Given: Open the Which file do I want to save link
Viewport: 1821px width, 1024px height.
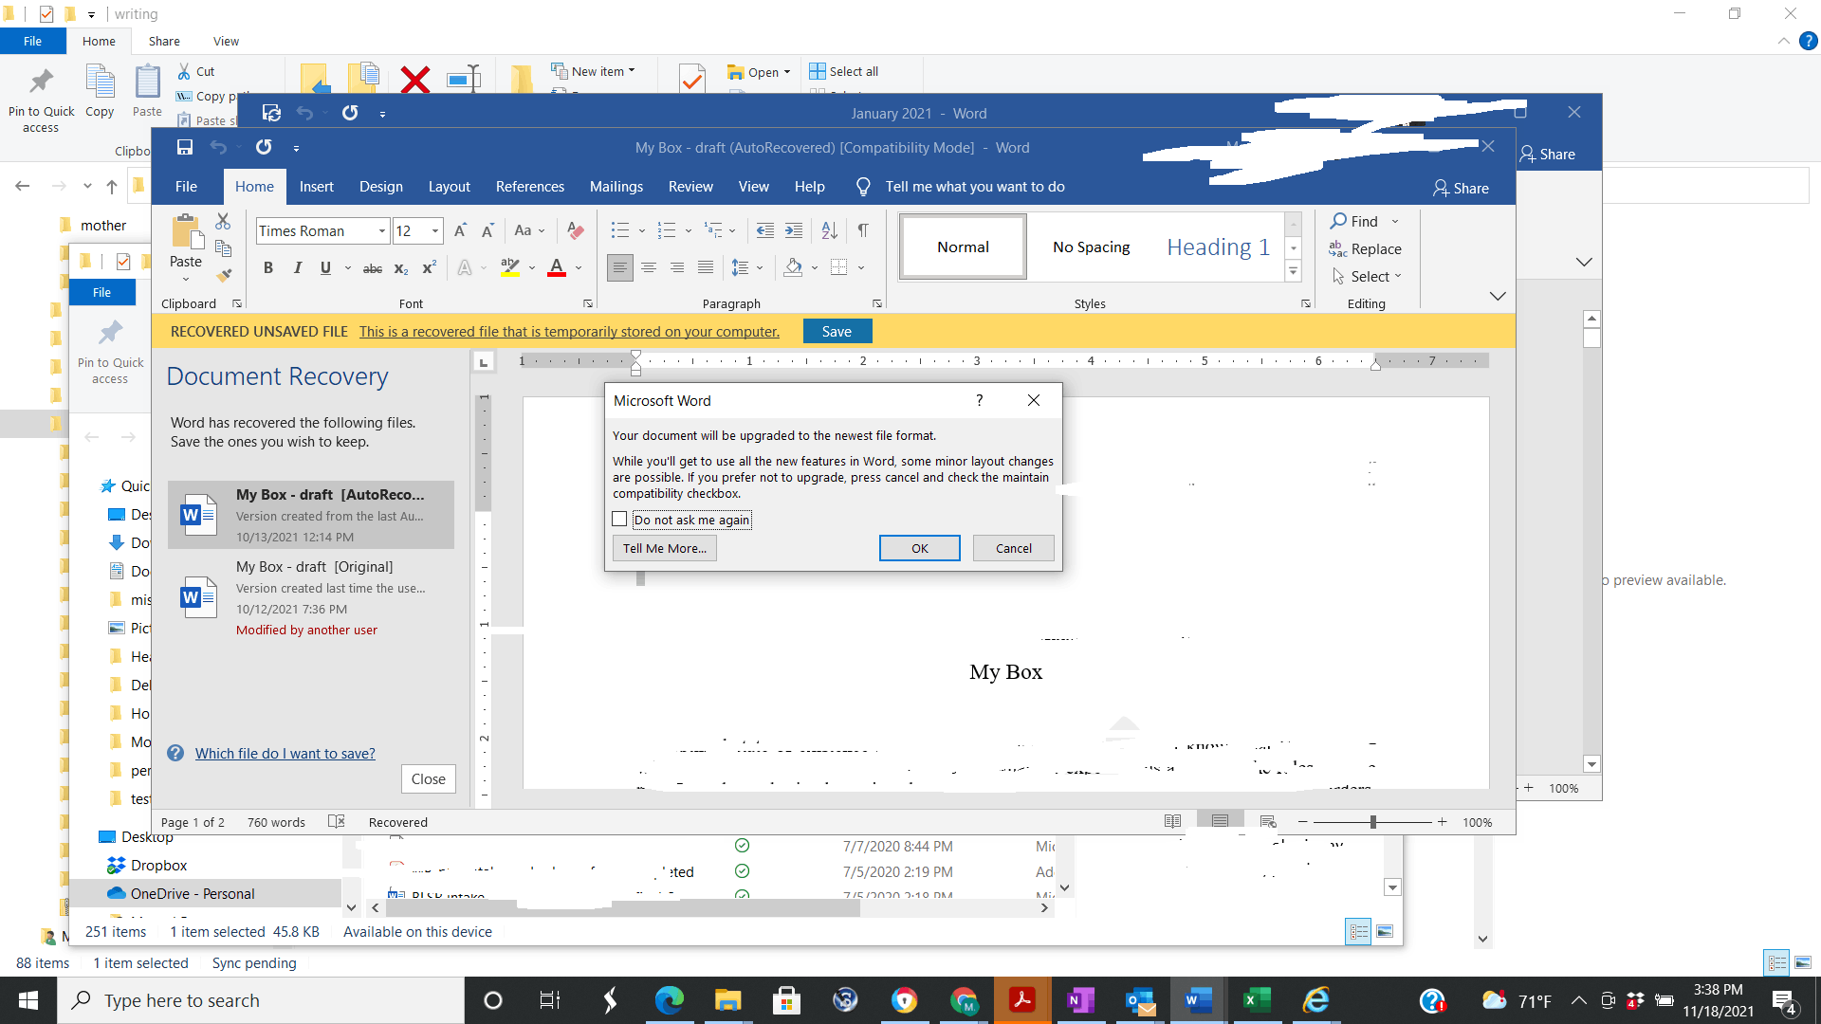Looking at the screenshot, I should [x=285, y=754].
